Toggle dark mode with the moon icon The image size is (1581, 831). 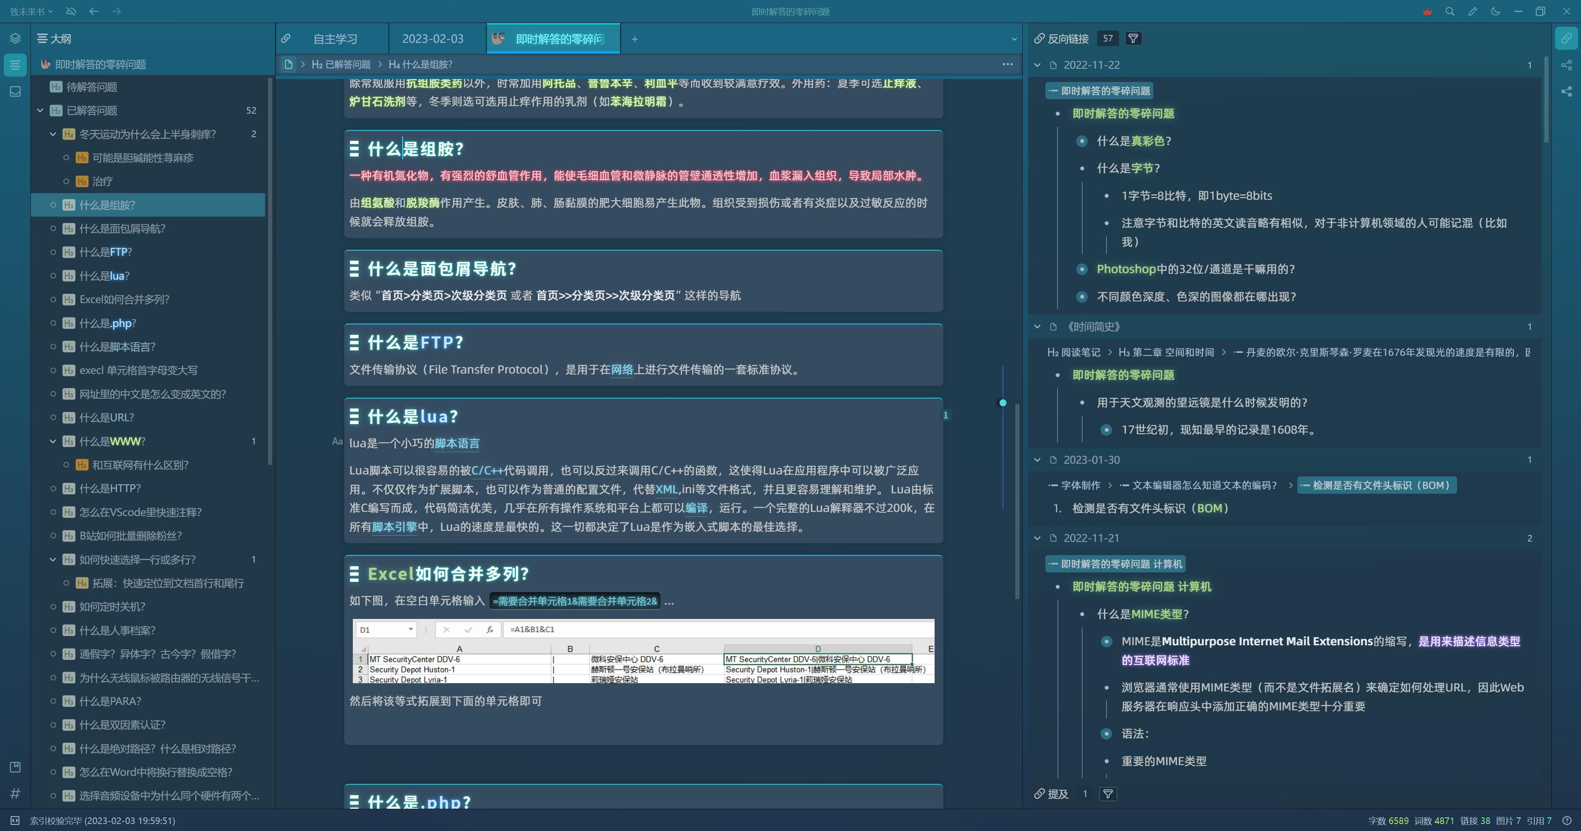pyautogui.click(x=1495, y=11)
